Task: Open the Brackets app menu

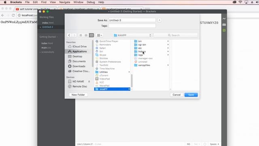Action: [16, 2]
